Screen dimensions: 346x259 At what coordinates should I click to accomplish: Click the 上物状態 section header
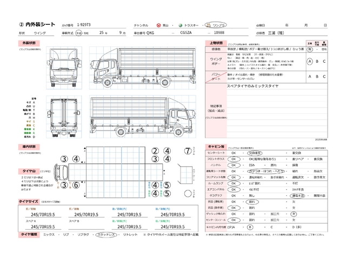[x=215, y=42]
